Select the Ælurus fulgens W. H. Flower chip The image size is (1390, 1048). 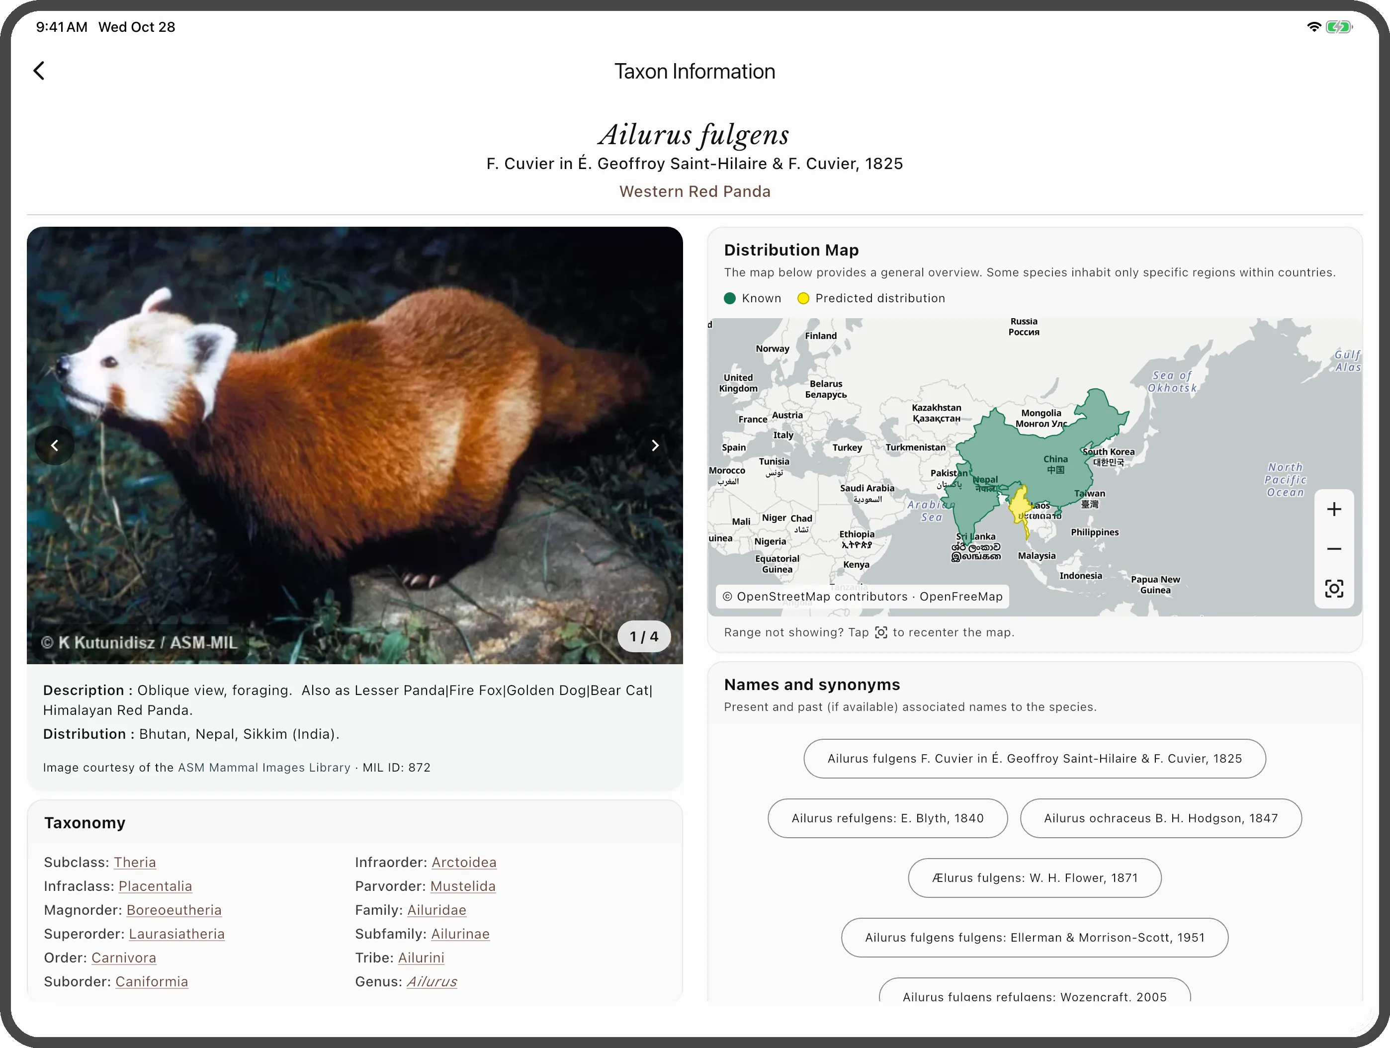coord(1035,878)
